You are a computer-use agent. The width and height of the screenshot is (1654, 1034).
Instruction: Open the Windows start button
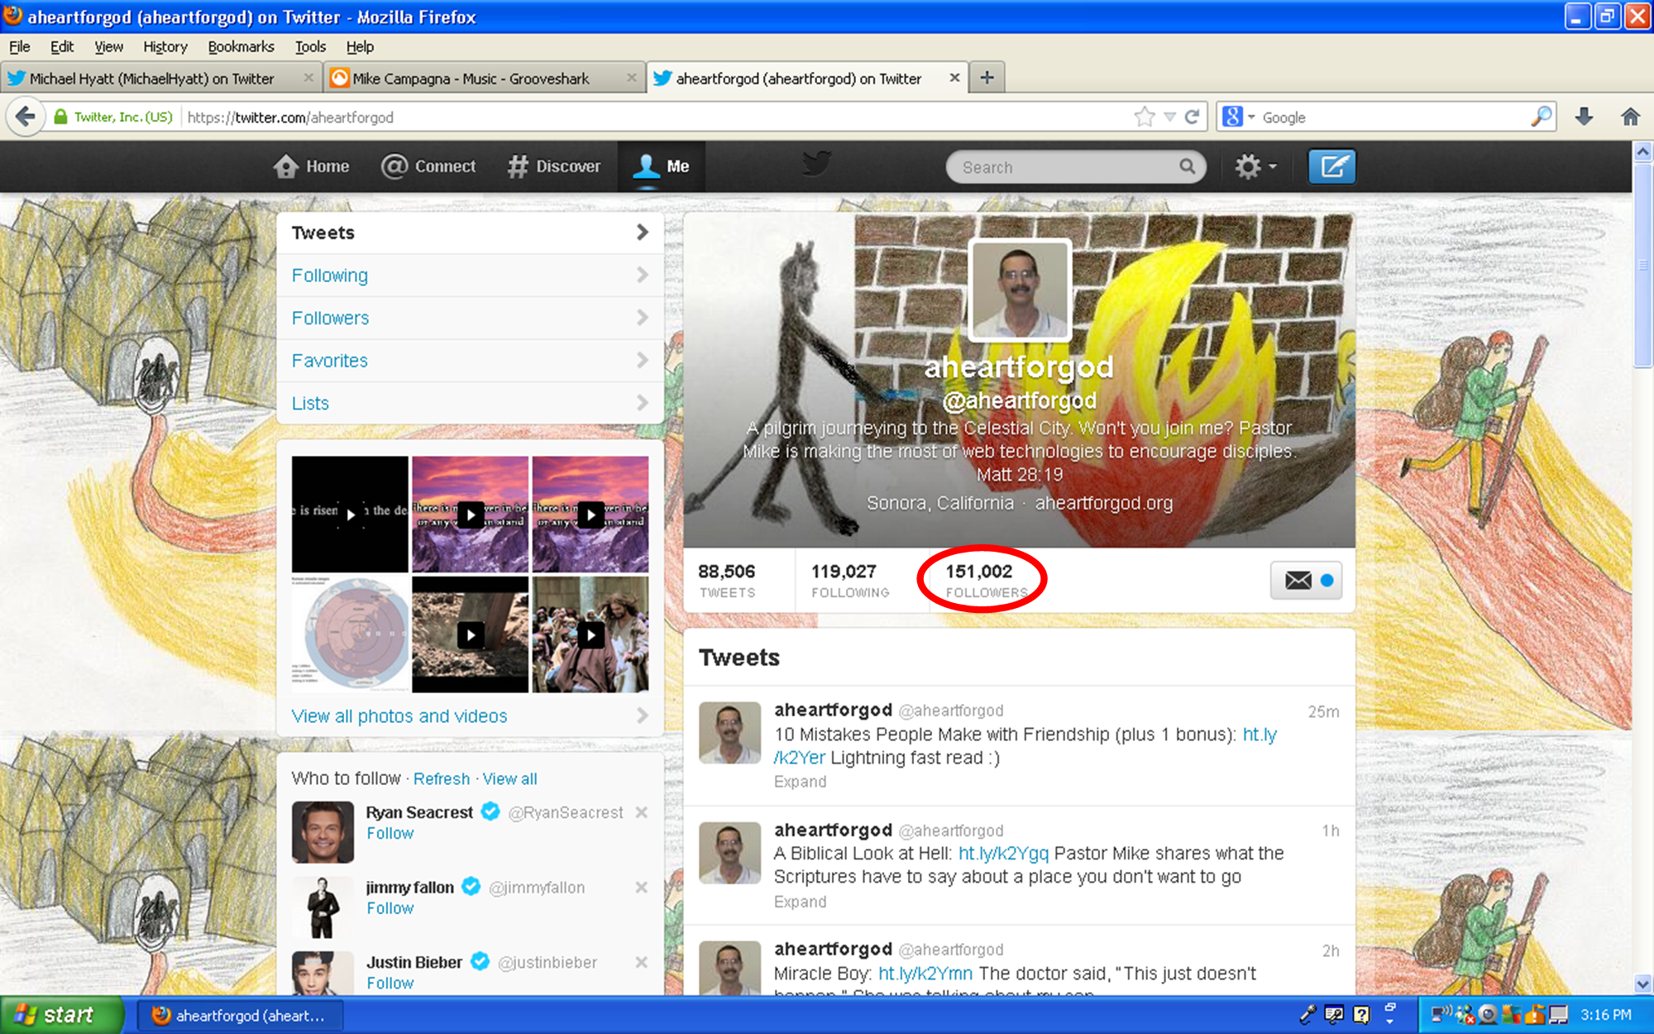pos(61,1015)
